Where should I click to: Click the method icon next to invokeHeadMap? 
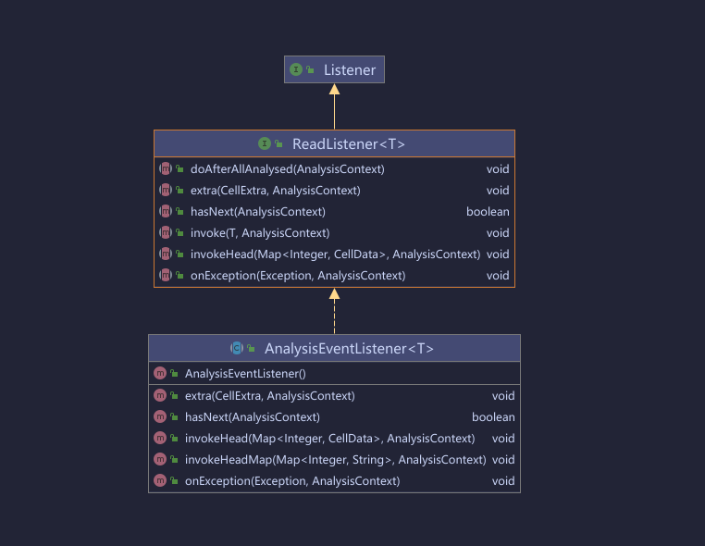point(160,460)
